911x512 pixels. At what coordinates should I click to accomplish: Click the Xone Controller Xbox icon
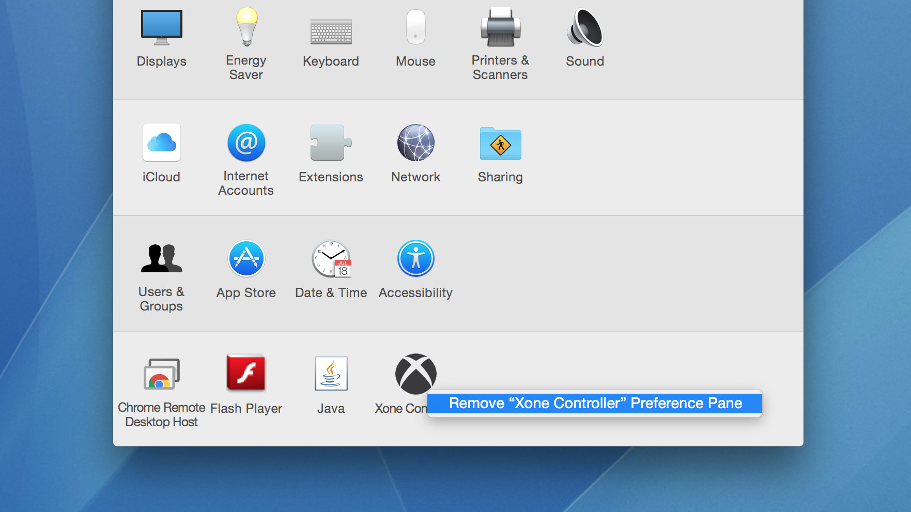click(415, 374)
